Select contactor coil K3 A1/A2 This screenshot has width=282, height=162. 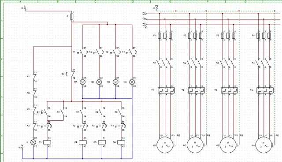[102, 142]
